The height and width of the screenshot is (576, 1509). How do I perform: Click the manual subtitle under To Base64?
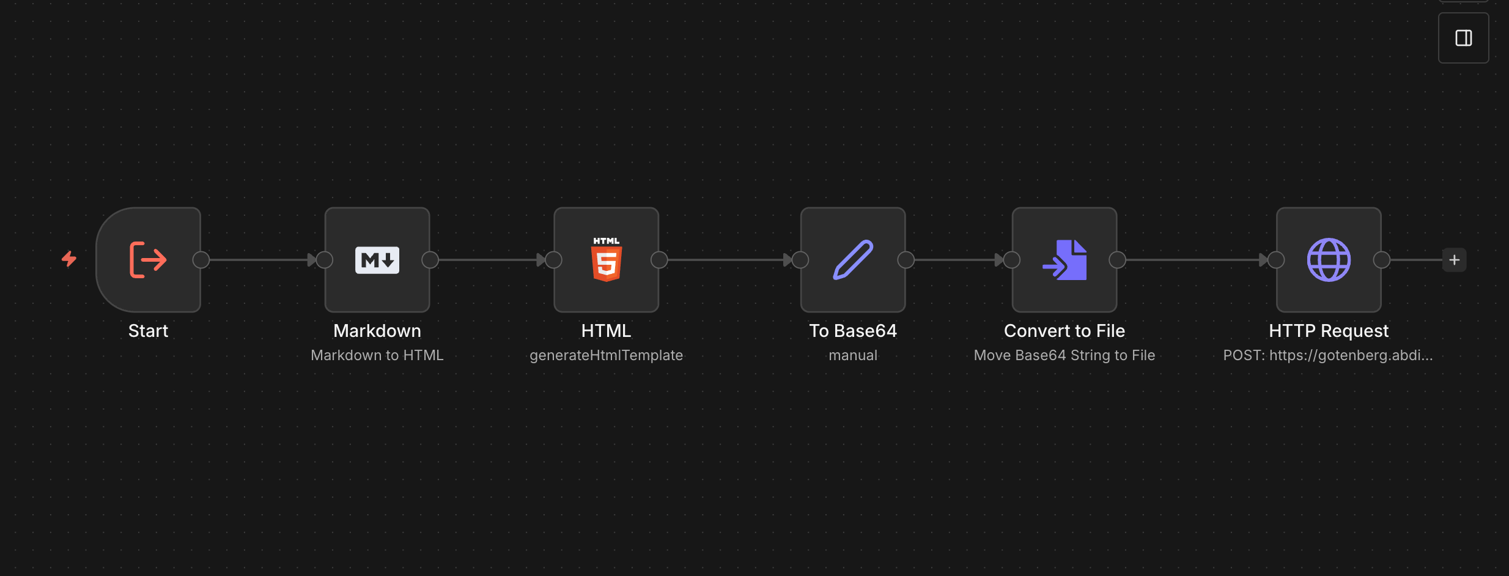coord(852,355)
